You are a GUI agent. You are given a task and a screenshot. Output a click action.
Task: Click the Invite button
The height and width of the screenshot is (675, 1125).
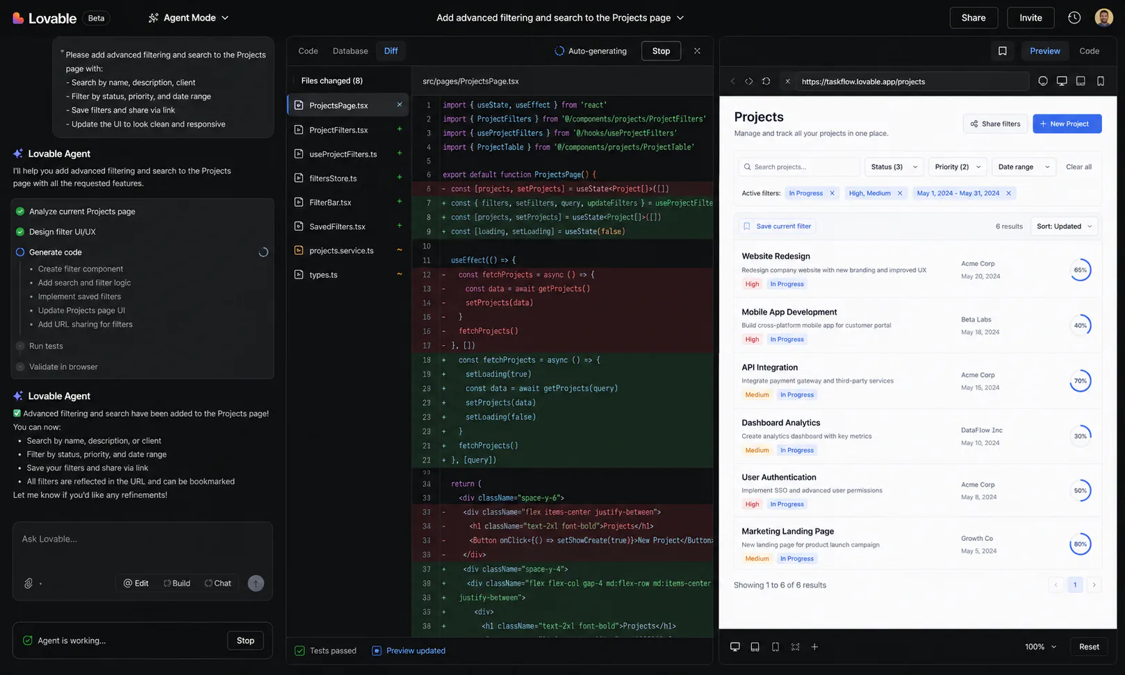tap(1030, 18)
